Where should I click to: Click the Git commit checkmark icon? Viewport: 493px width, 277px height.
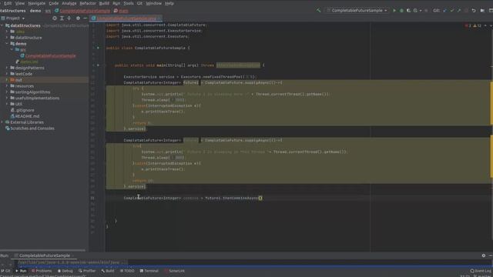coord(452,10)
